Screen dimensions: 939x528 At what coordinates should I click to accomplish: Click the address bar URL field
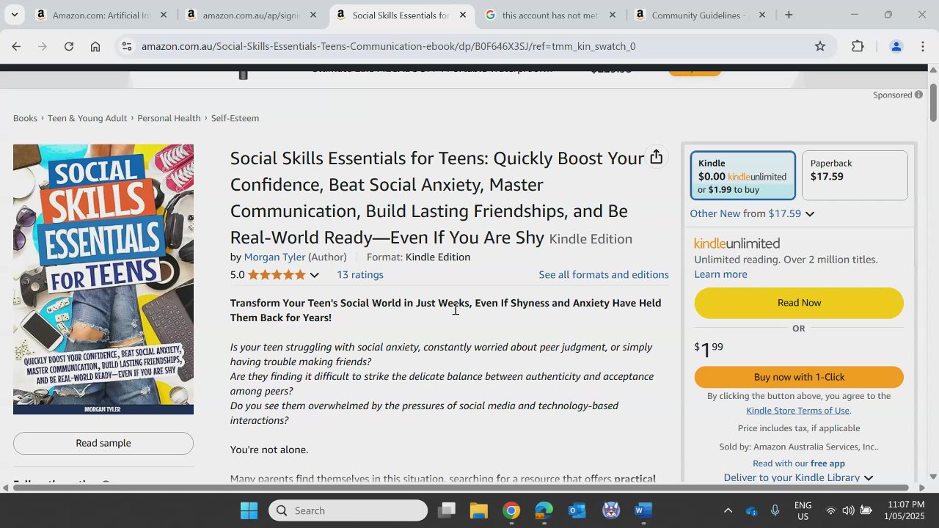(469, 46)
